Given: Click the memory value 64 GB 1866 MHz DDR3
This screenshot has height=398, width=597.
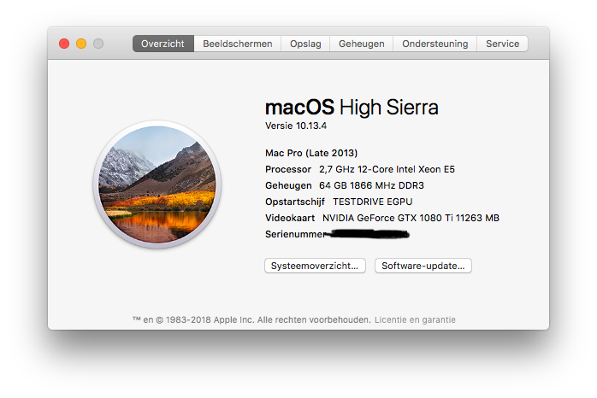Looking at the screenshot, I should (x=371, y=185).
